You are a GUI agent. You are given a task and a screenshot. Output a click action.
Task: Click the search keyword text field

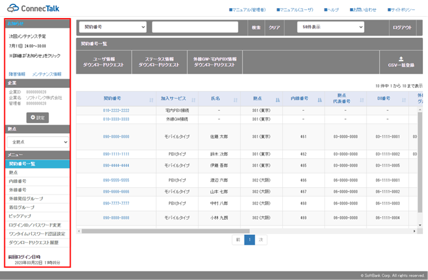[x=198, y=27]
